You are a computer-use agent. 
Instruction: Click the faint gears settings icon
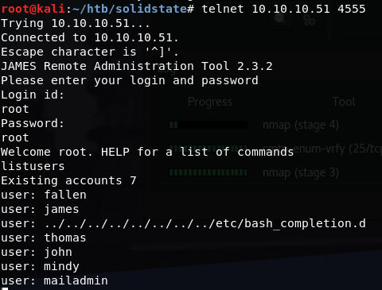[x=310, y=21]
